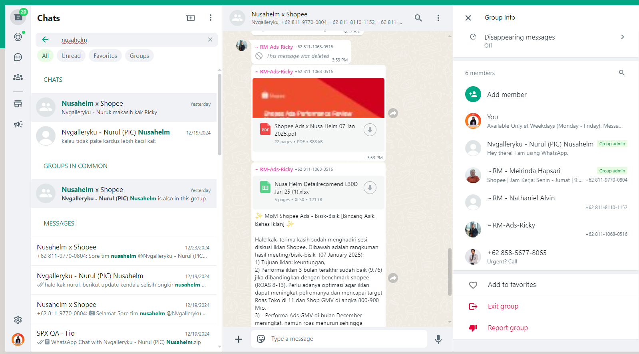Open the chat header group name

[x=279, y=14]
